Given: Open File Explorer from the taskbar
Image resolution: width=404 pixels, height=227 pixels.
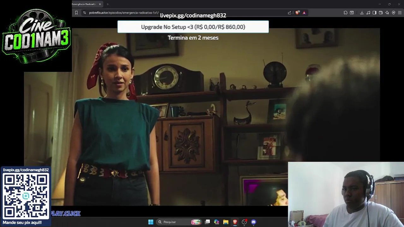Looking at the screenshot, I should pos(226,222).
